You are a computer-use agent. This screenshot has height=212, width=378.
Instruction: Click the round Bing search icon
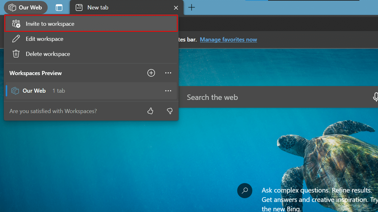245,191
